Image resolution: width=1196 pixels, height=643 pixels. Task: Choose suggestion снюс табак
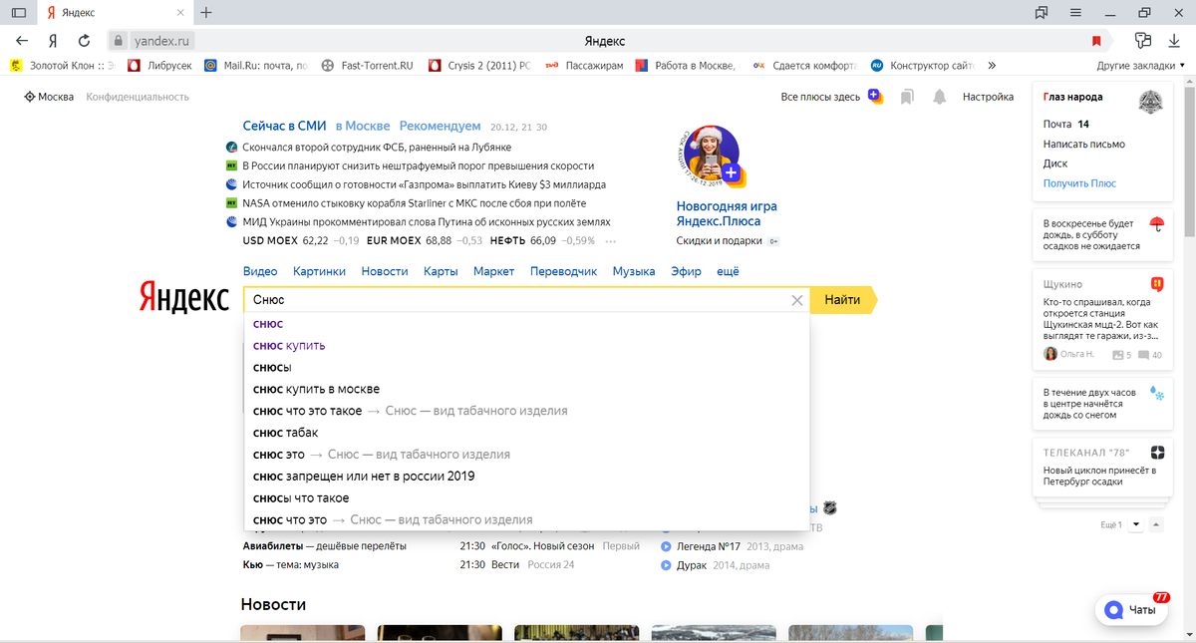tap(526, 433)
